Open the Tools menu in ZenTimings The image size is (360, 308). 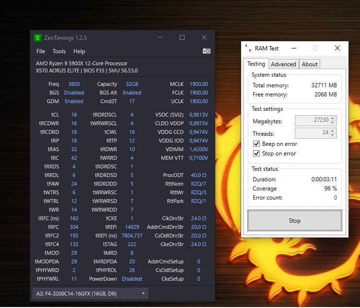pos(59,51)
